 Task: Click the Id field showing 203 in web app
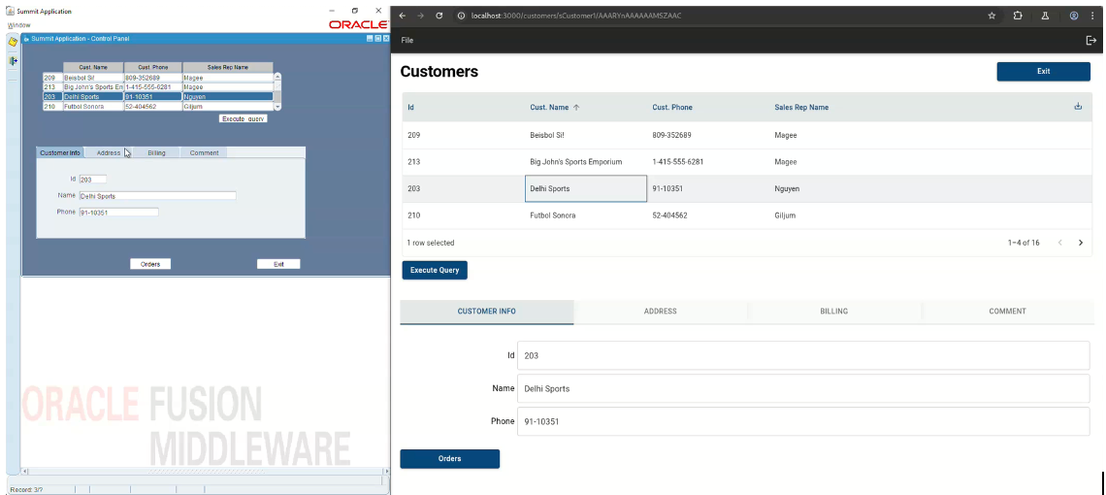tap(803, 356)
